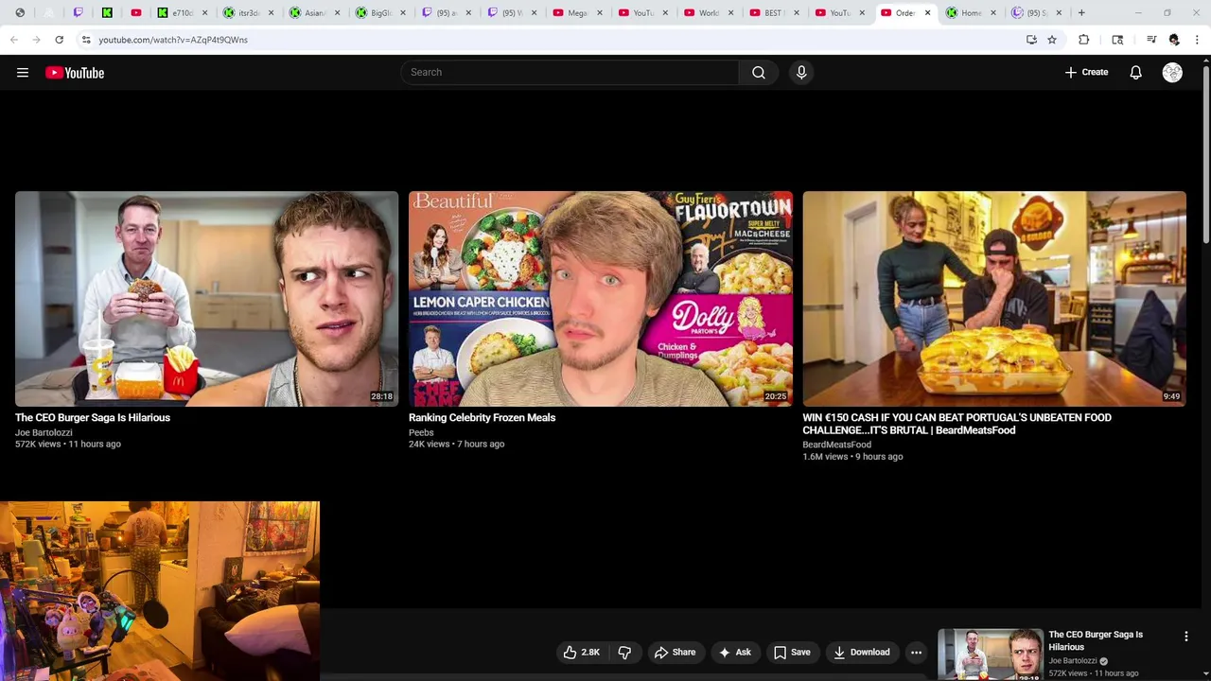Bookmark this page with the star
This screenshot has width=1211, height=681.
(1052, 40)
